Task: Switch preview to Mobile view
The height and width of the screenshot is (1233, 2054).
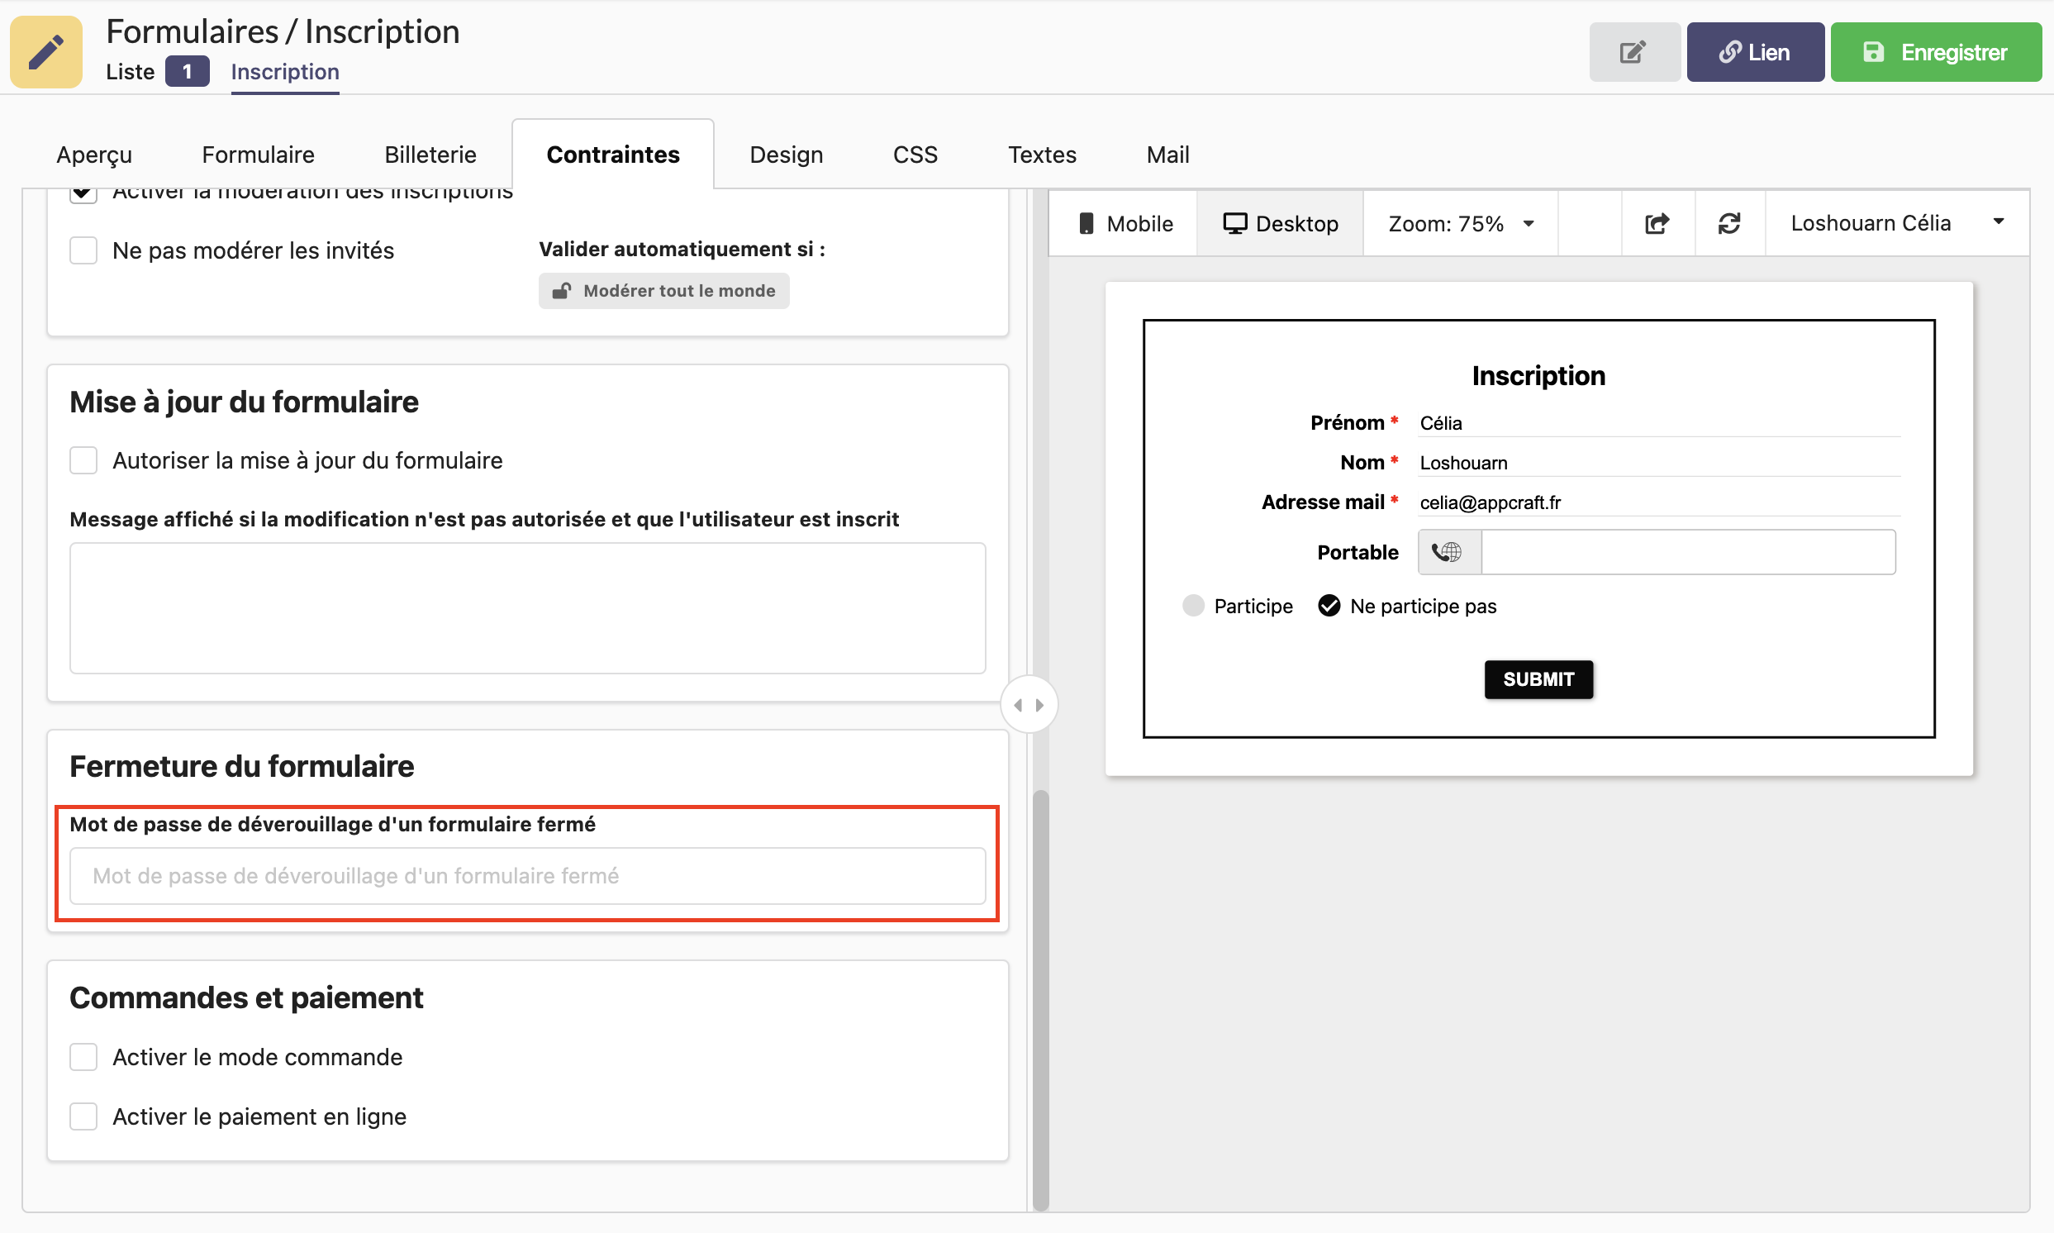Action: tap(1124, 223)
